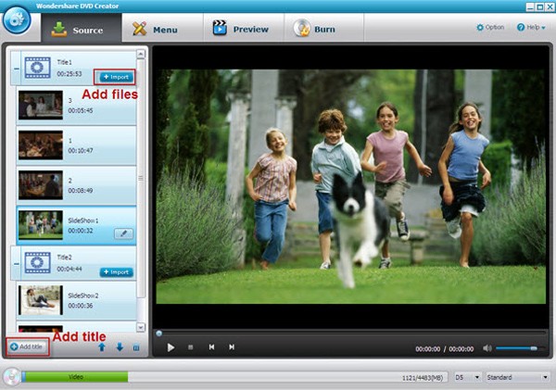The width and height of the screenshot is (556, 390).
Task: Move selected item up with arrow
Action: pyautogui.click(x=101, y=347)
